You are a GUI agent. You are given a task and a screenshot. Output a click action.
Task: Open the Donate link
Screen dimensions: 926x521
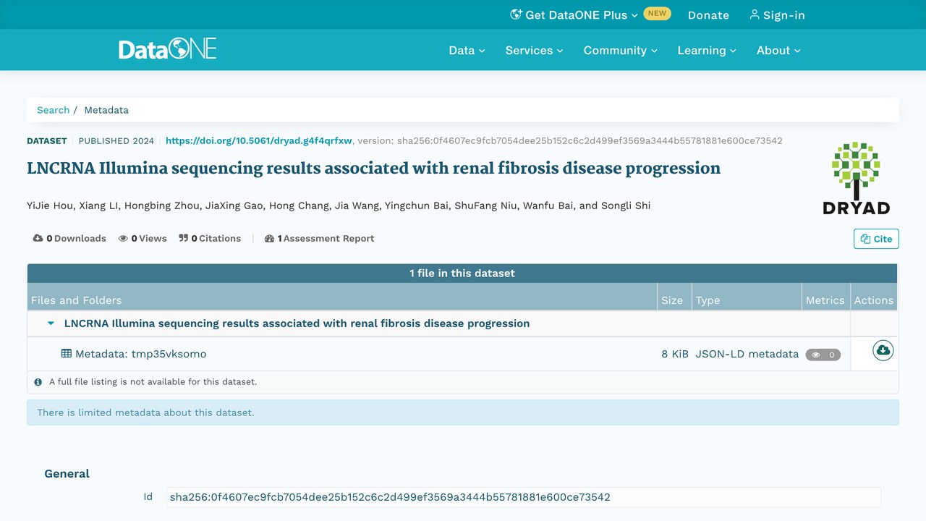pyautogui.click(x=708, y=14)
